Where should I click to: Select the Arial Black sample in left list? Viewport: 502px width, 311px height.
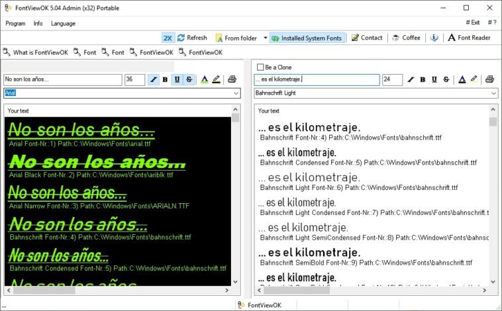(97, 162)
